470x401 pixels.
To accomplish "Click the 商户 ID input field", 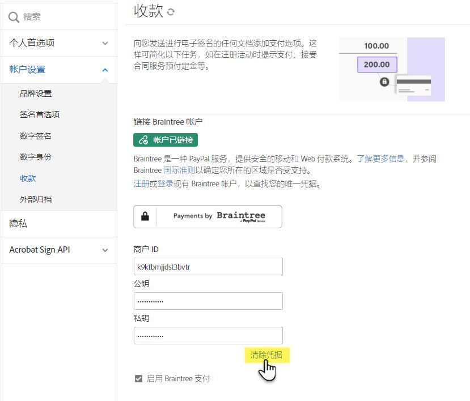I will (x=208, y=266).
